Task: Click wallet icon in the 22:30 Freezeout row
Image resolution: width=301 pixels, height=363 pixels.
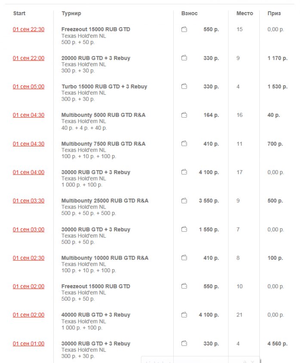Action: coord(184,30)
